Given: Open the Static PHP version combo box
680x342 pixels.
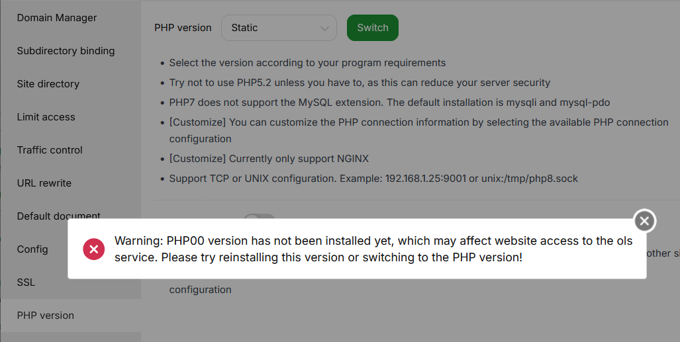Looking at the screenshot, I should pyautogui.click(x=278, y=28).
